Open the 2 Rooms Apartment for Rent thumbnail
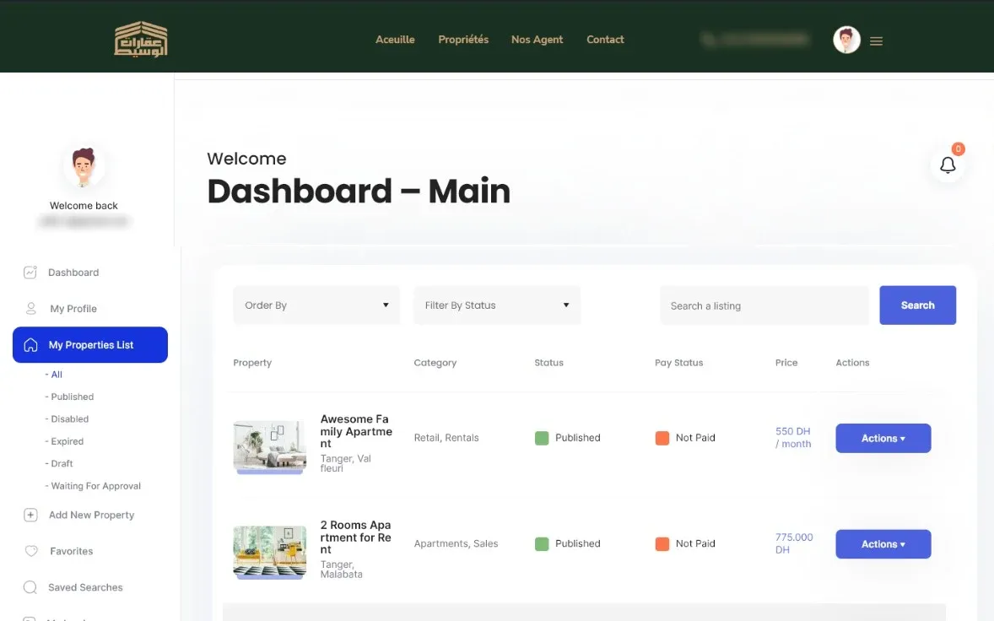Screen dimensions: 994x621 point(269,553)
